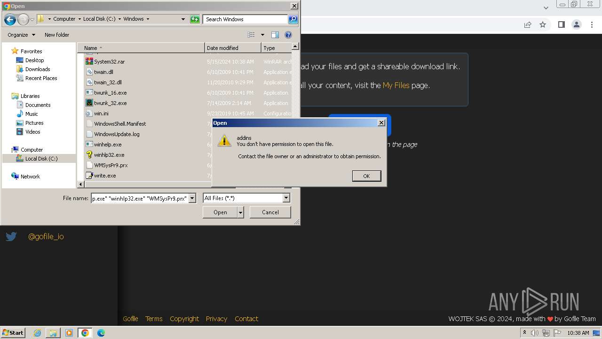The width and height of the screenshot is (602, 339).
Task: Select the twain_32.dll file
Action: click(108, 82)
